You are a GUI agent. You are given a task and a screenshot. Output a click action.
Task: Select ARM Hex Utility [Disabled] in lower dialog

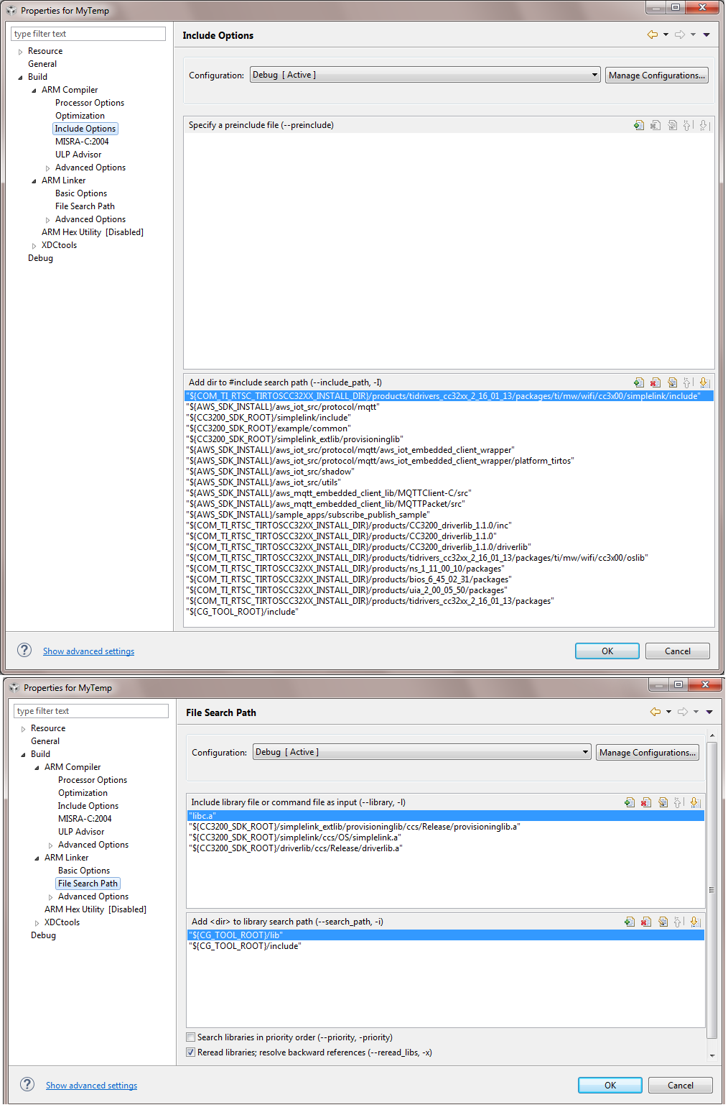click(95, 909)
